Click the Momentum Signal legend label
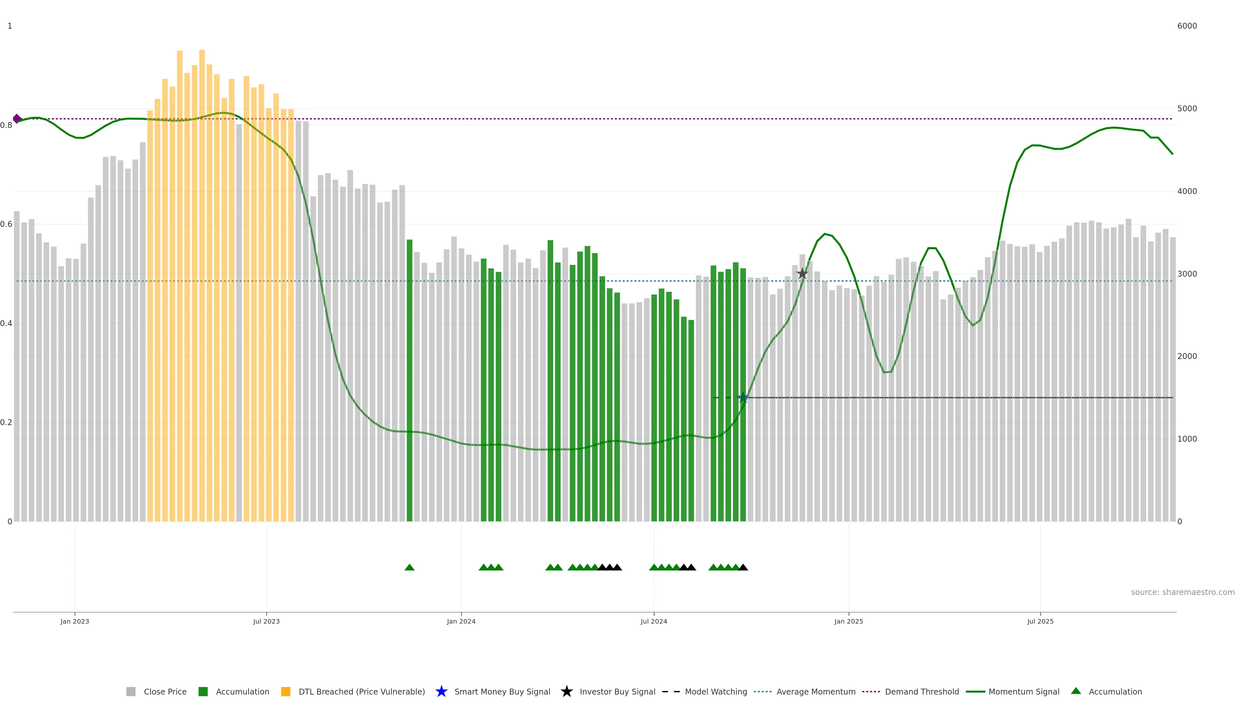 click(x=1024, y=692)
